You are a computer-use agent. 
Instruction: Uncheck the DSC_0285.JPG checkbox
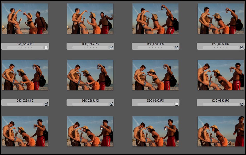pos(111,48)
